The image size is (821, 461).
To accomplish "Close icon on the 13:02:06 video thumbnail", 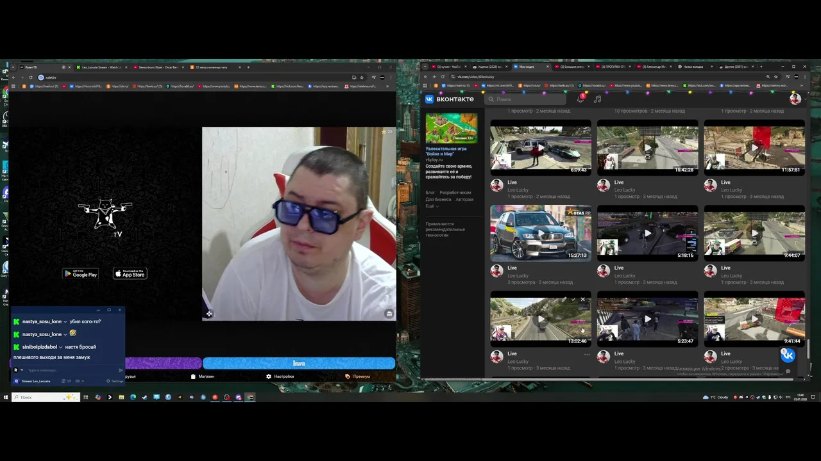I will pos(582,300).
